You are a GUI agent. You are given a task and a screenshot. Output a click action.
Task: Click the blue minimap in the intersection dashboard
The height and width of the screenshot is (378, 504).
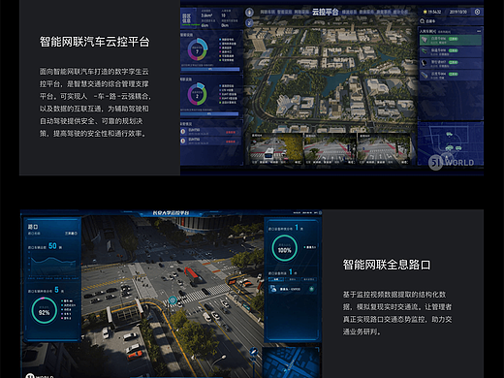(291, 362)
